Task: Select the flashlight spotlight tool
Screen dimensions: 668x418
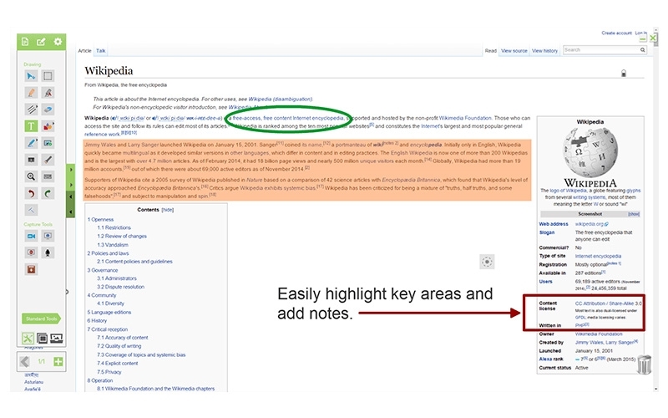Action: coord(48,160)
